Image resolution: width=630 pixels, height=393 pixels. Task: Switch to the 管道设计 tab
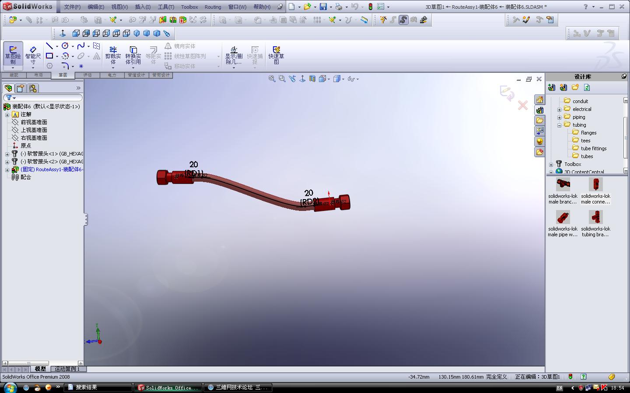point(136,75)
